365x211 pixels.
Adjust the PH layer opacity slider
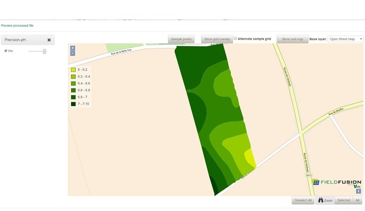point(44,51)
